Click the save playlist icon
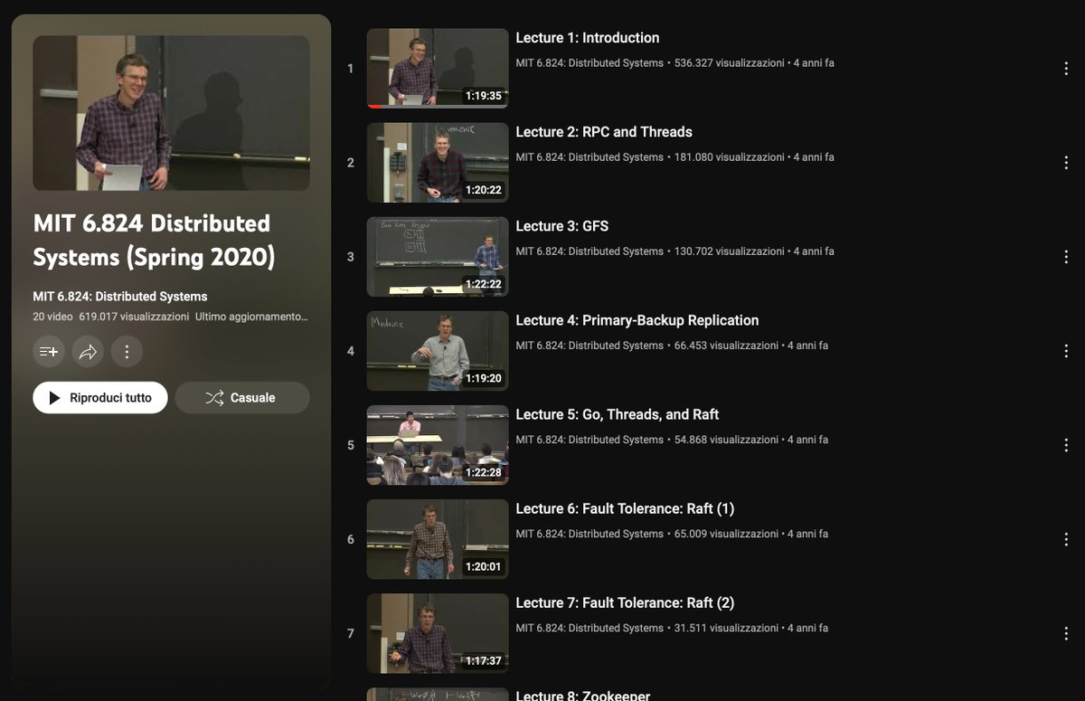 point(48,352)
